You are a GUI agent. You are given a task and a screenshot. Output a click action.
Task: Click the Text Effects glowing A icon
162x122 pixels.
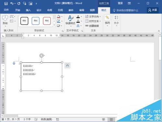coord(78,26)
